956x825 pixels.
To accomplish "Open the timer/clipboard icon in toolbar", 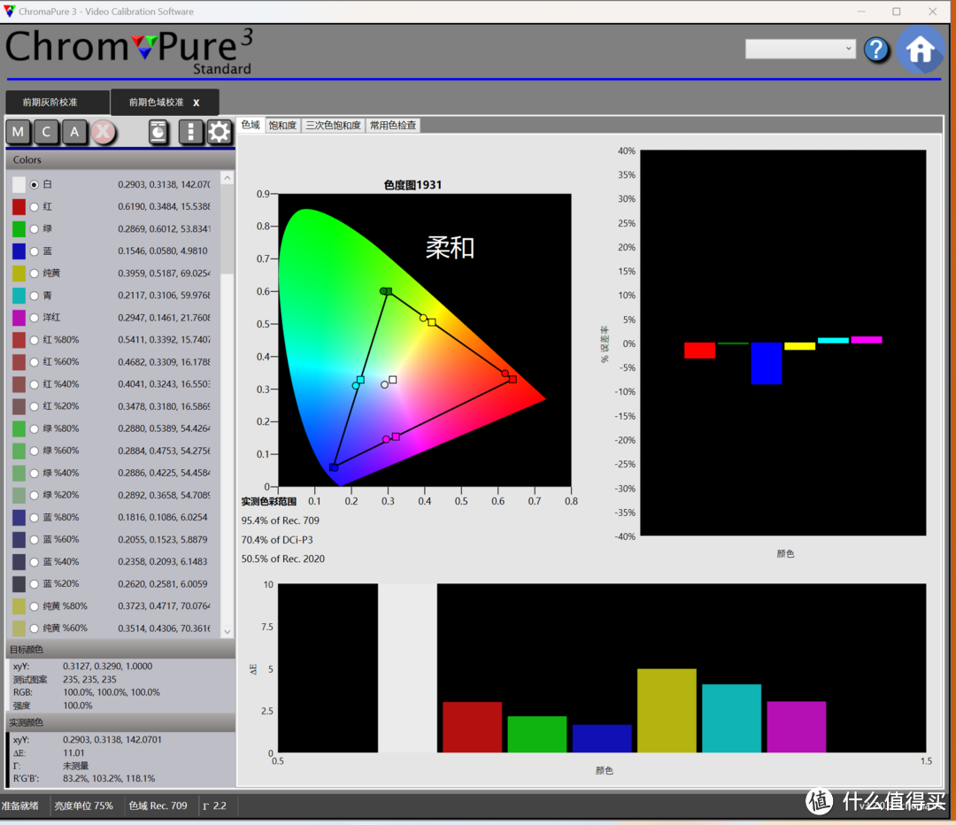I will (158, 132).
